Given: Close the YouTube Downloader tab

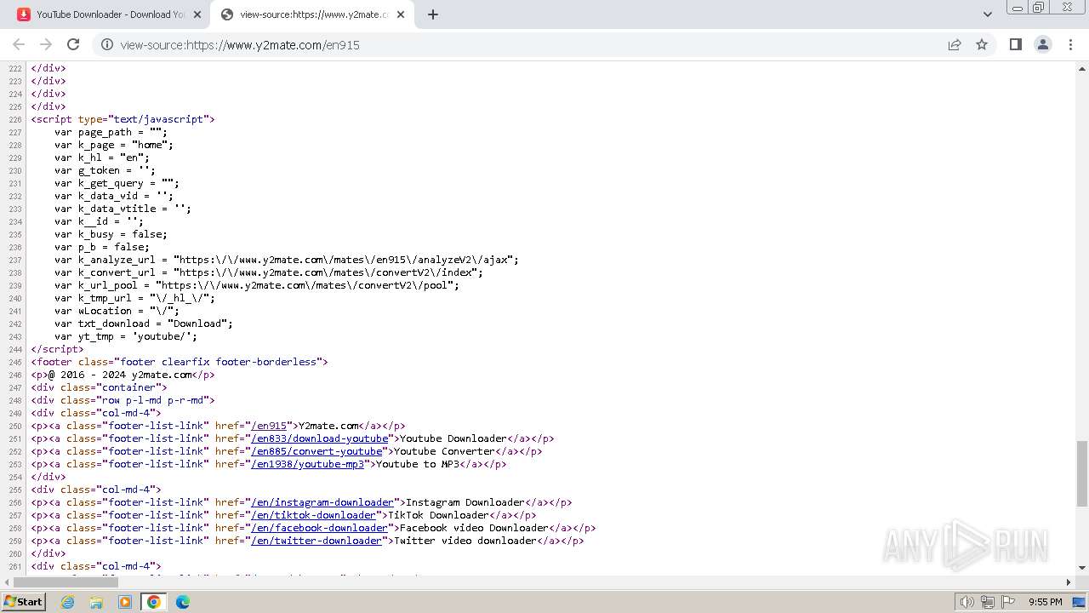Looking at the screenshot, I should pyautogui.click(x=197, y=14).
